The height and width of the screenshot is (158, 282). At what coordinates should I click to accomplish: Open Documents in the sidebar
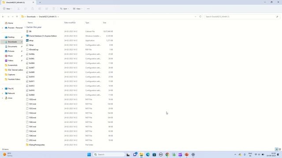point(12,47)
